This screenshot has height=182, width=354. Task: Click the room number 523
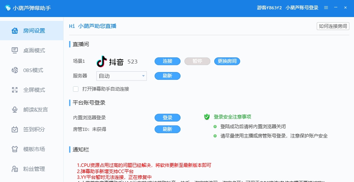click(x=132, y=62)
